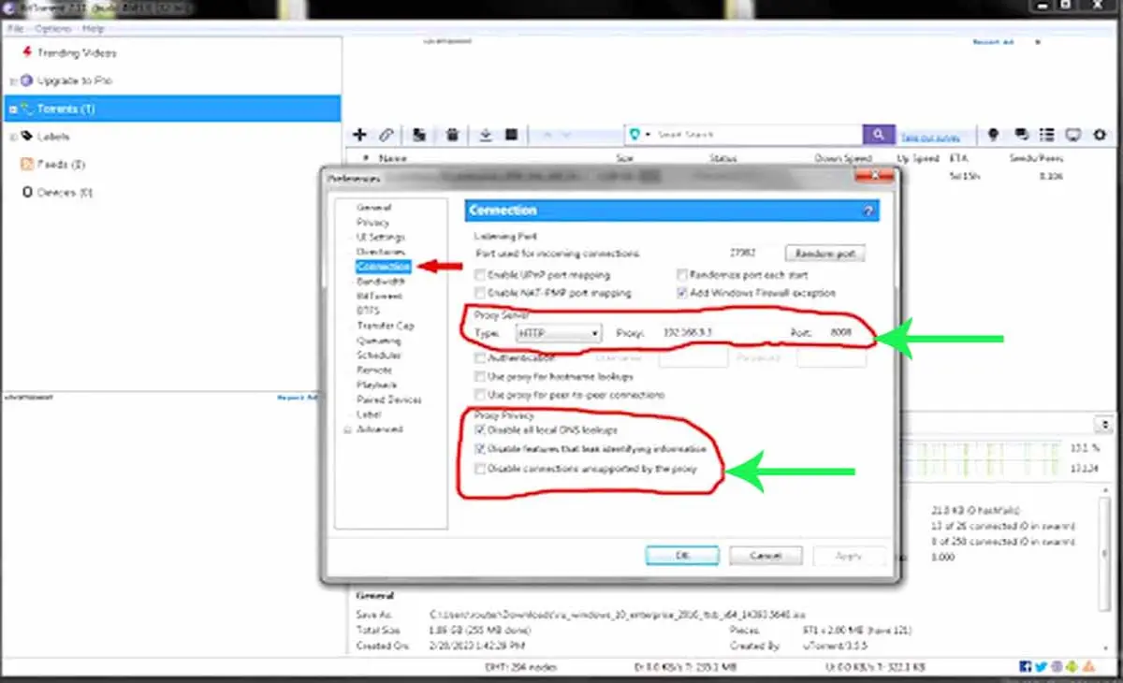Open the File menu
This screenshot has height=683, width=1123.
[x=15, y=29]
